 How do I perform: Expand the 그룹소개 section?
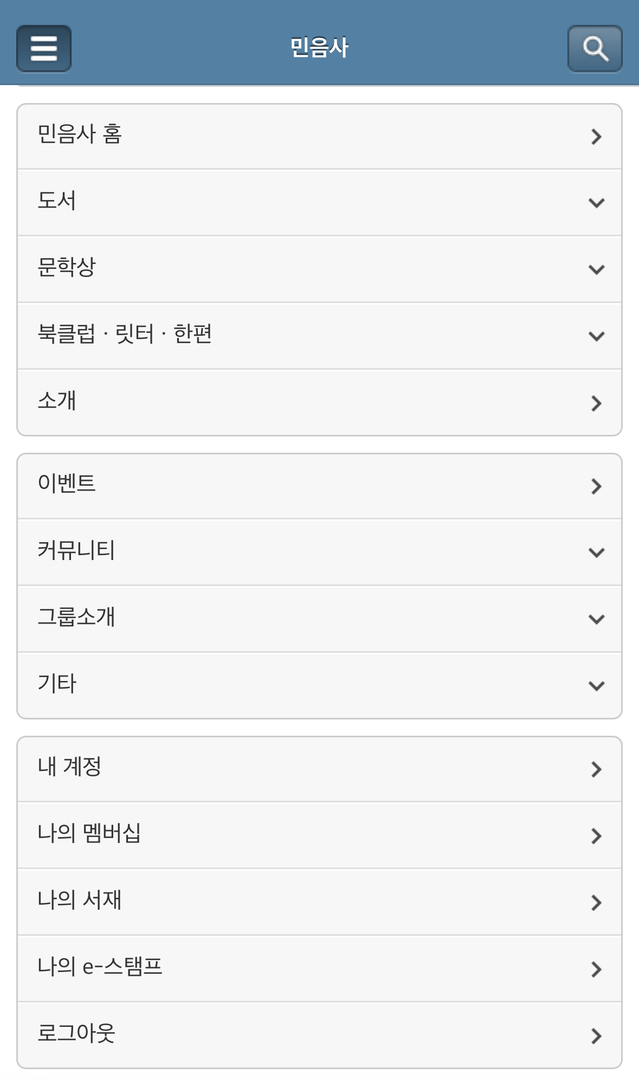tap(596, 620)
